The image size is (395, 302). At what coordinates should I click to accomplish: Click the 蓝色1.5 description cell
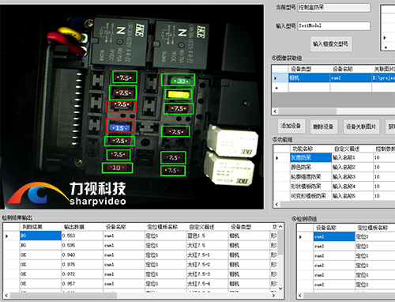pyautogui.click(x=208, y=236)
